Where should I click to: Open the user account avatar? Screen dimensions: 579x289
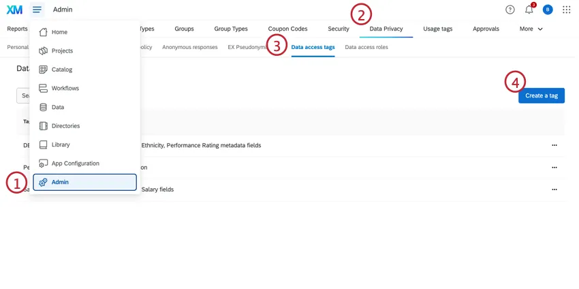548,10
